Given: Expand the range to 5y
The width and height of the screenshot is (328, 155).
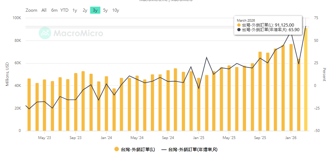Looking at the screenshot, I should 105,10.
